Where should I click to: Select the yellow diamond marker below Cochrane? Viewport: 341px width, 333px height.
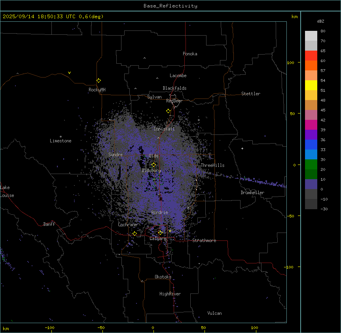tap(135, 234)
